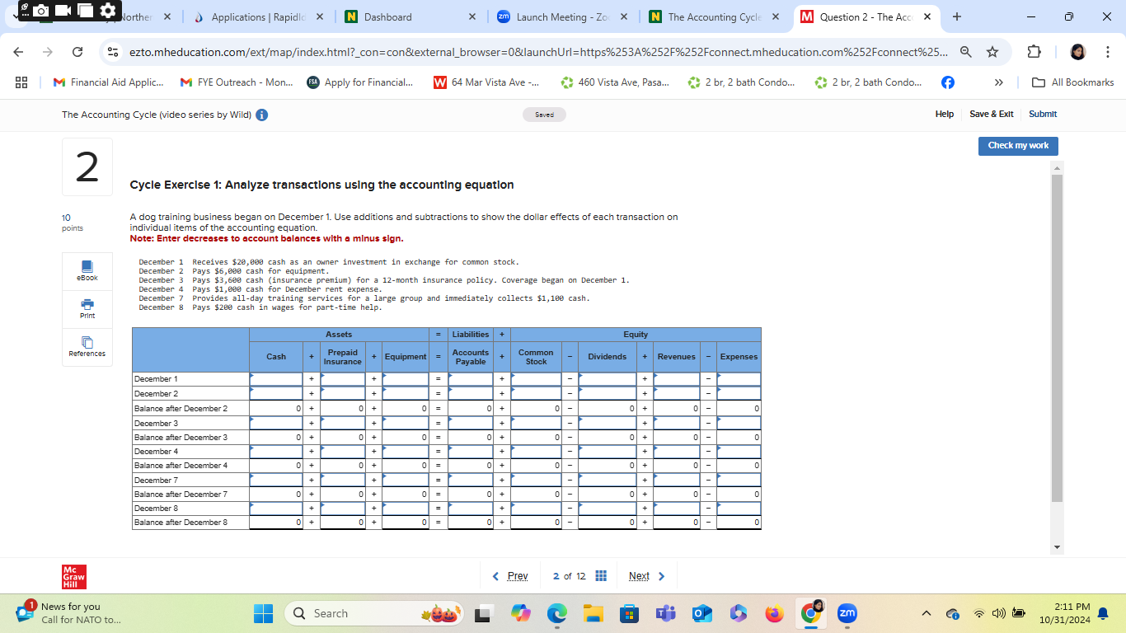Select the December 3 Prepaid Insurance cell
Viewport: 1126px width, 633px height.
coord(343,423)
